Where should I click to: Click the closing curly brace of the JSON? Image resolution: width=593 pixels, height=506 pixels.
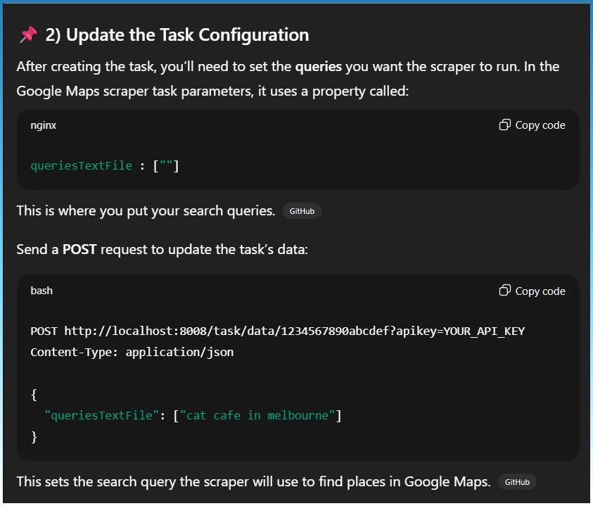34,437
